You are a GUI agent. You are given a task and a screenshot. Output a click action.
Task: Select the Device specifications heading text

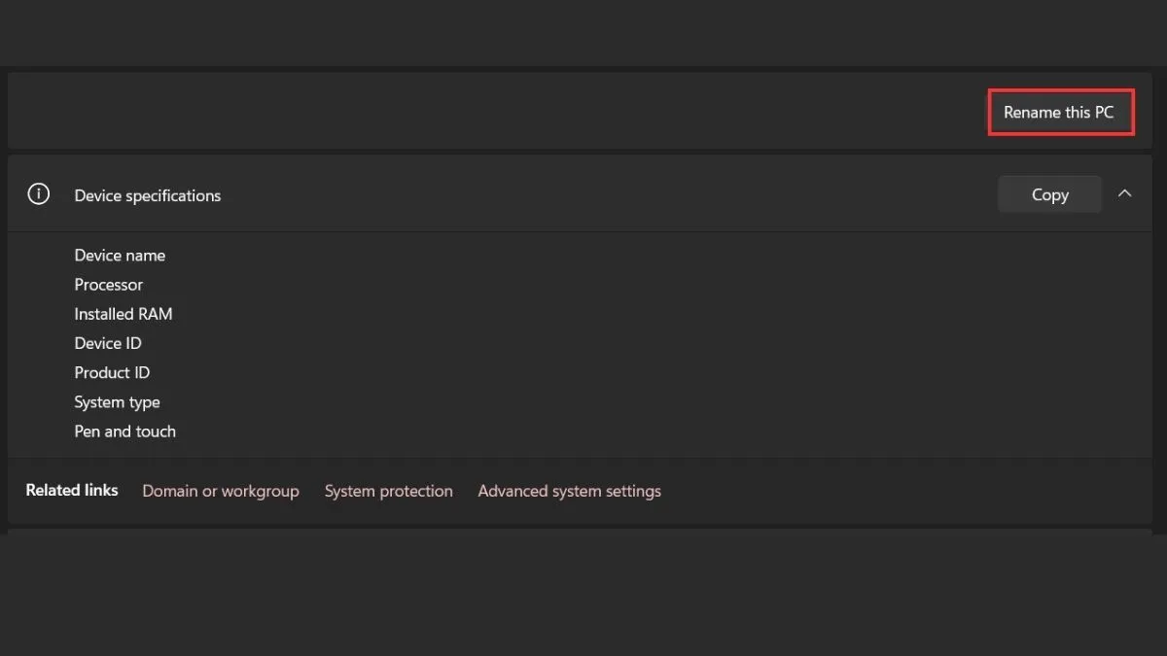click(x=148, y=196)
